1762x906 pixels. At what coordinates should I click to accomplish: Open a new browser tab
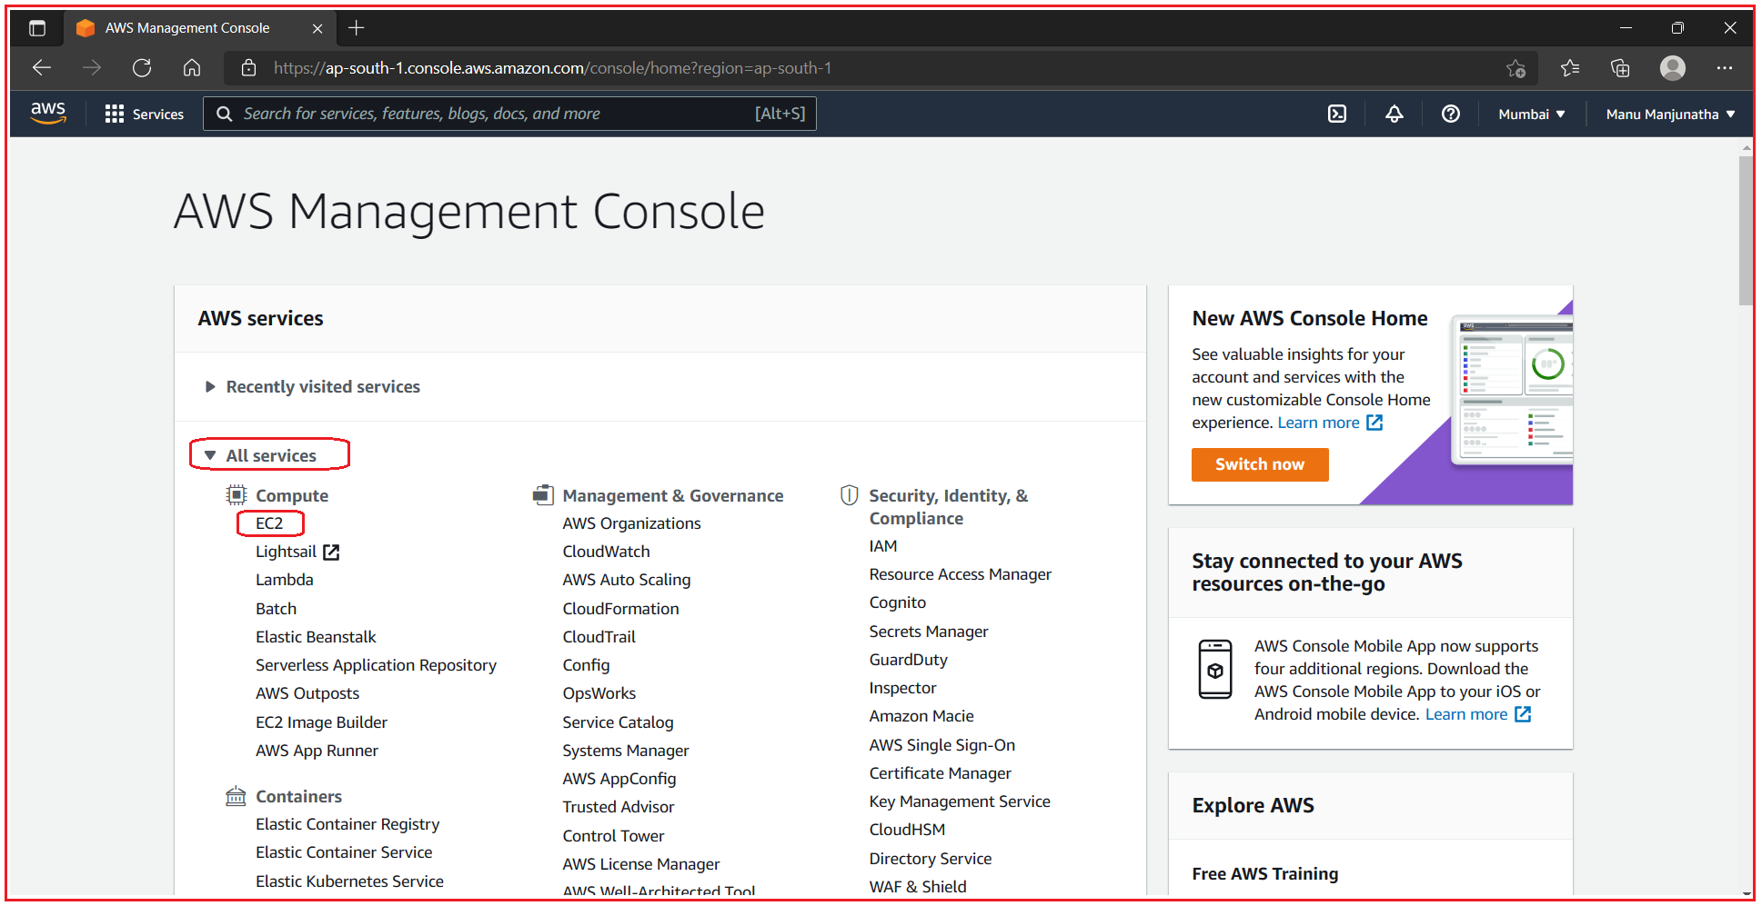(357, 28)
